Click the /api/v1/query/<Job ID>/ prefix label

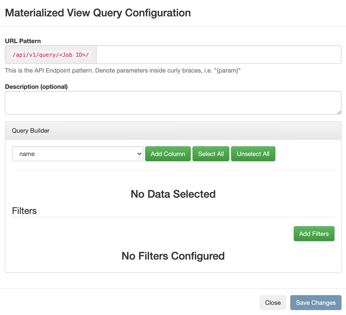pos(50,54)
